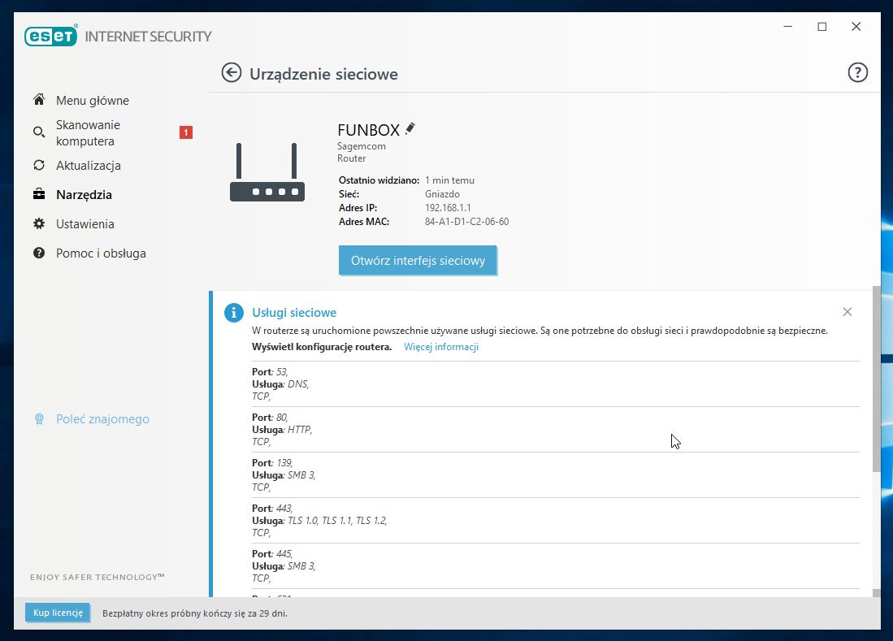Click the Port 139 SMB 3 entry
893x641 pixels.
pyautogui.click(x=555, y=474)
